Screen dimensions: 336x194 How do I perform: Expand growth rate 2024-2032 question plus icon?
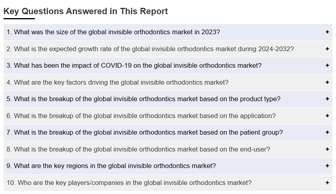pyautogui.click(x=327, y=49)
